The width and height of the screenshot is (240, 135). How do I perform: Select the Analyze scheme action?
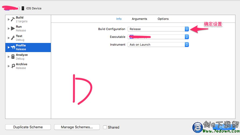point(28,57)
